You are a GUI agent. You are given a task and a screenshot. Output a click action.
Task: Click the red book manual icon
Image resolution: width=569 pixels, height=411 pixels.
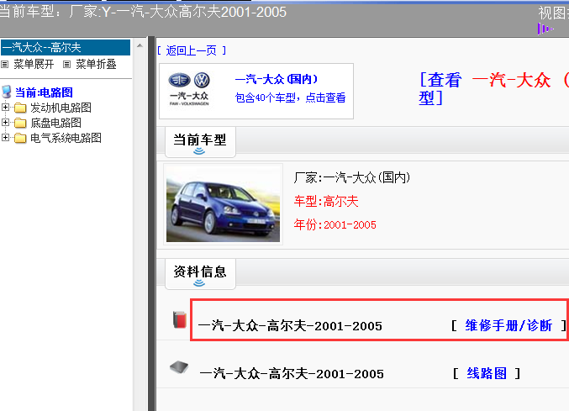[x=180, y=319]
